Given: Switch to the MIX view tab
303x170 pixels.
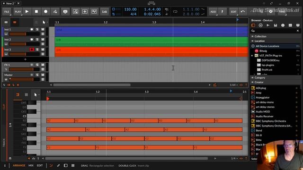Looking at the screenshot, I should (31, 166).
